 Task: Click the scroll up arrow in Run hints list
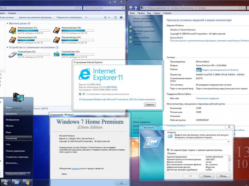point(229,157)
